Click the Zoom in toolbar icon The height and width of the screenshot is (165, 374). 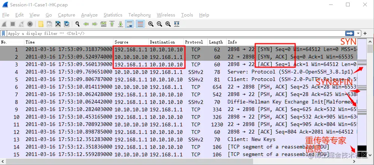[x=151, y=24]
